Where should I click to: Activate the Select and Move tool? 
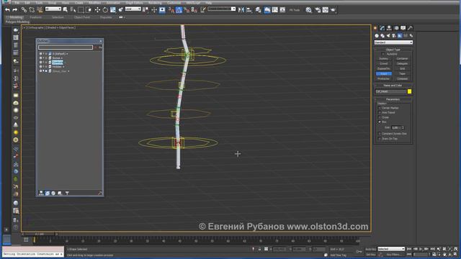(97, 9)
